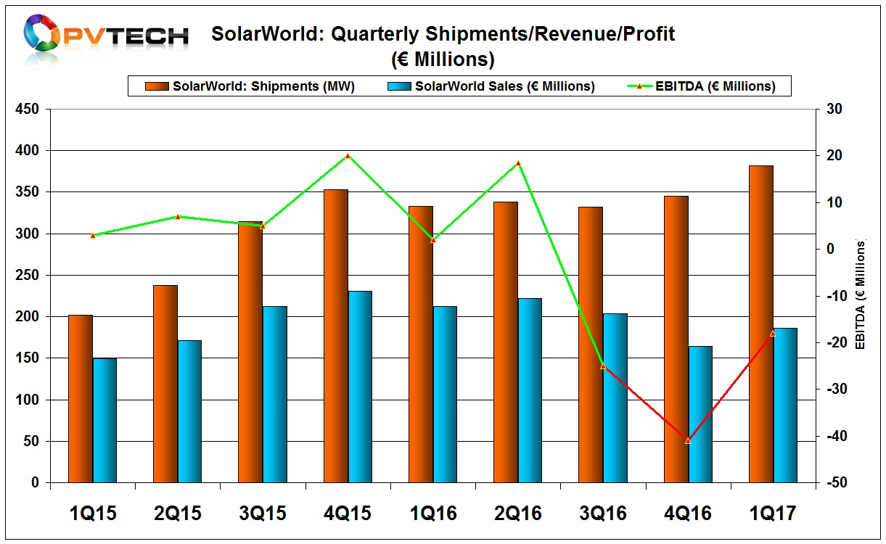Click the orange 3Q15 shipments bar

click(x=250, y=353)
